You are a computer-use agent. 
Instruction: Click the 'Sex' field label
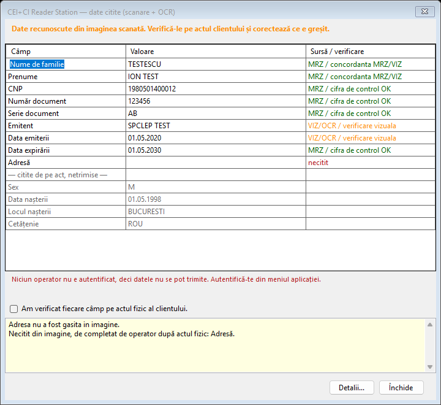13,187
